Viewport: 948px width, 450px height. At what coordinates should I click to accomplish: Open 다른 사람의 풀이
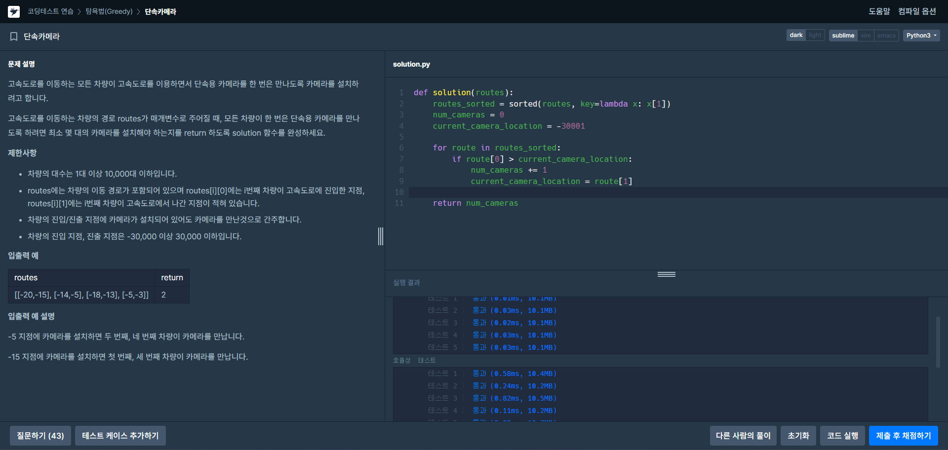[x=743, y=436]
